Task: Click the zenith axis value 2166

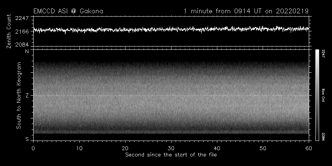Action: pos(22,32)
